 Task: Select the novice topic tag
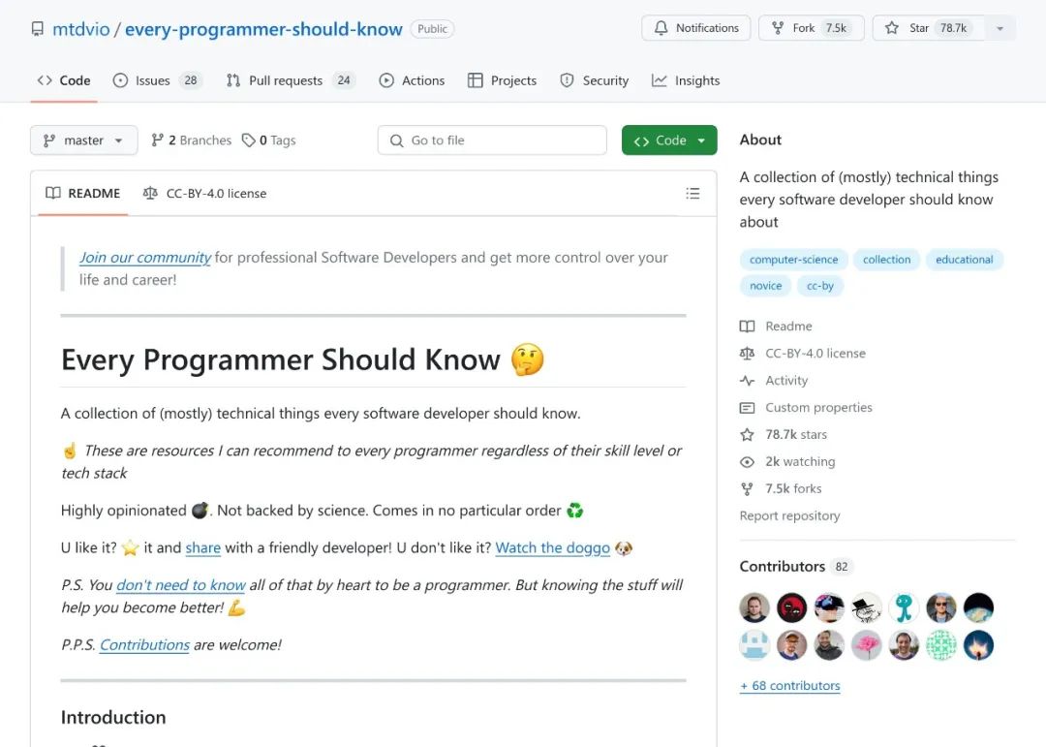[x=765, y=286]
